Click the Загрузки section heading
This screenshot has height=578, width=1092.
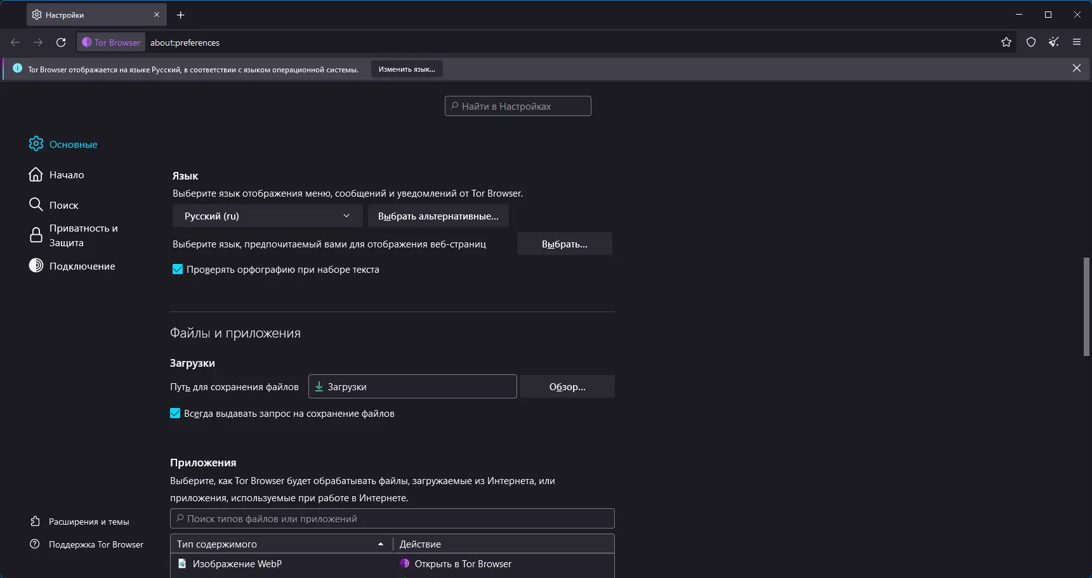click(x=192, y=363)
